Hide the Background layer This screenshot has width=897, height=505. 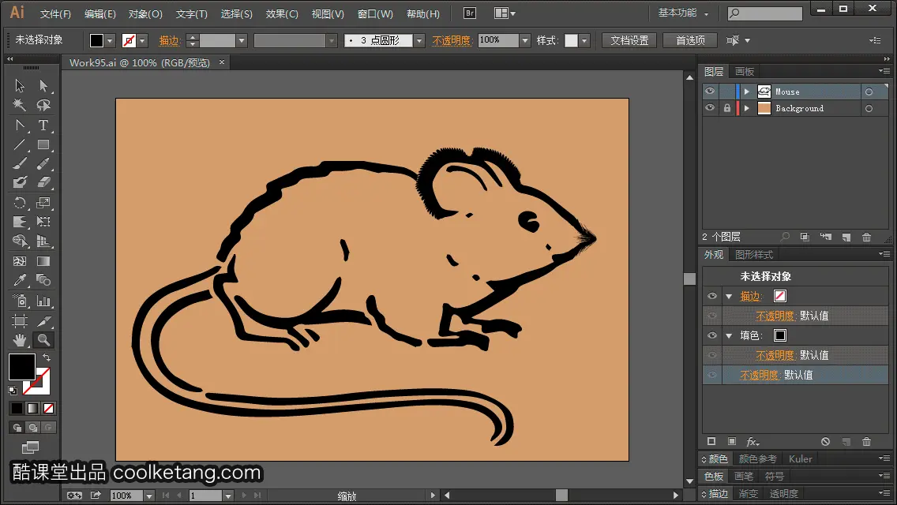pos(710,108)
